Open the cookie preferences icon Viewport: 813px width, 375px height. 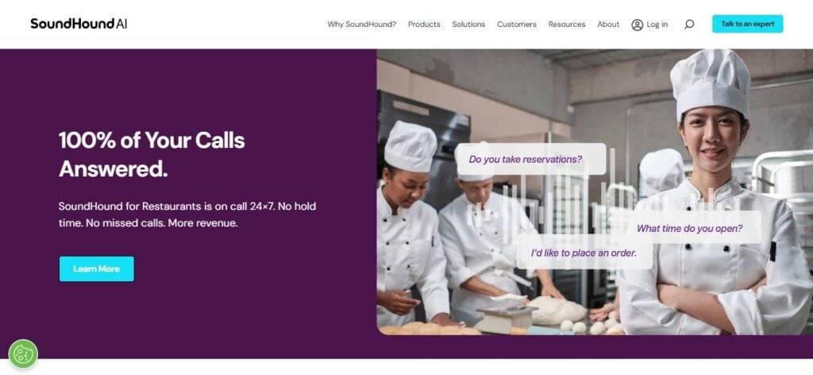coord(23,354)
